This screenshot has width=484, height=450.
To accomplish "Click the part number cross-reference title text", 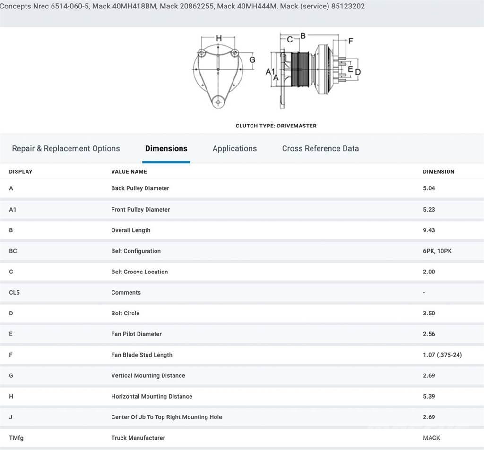I will tap(182, 7).
